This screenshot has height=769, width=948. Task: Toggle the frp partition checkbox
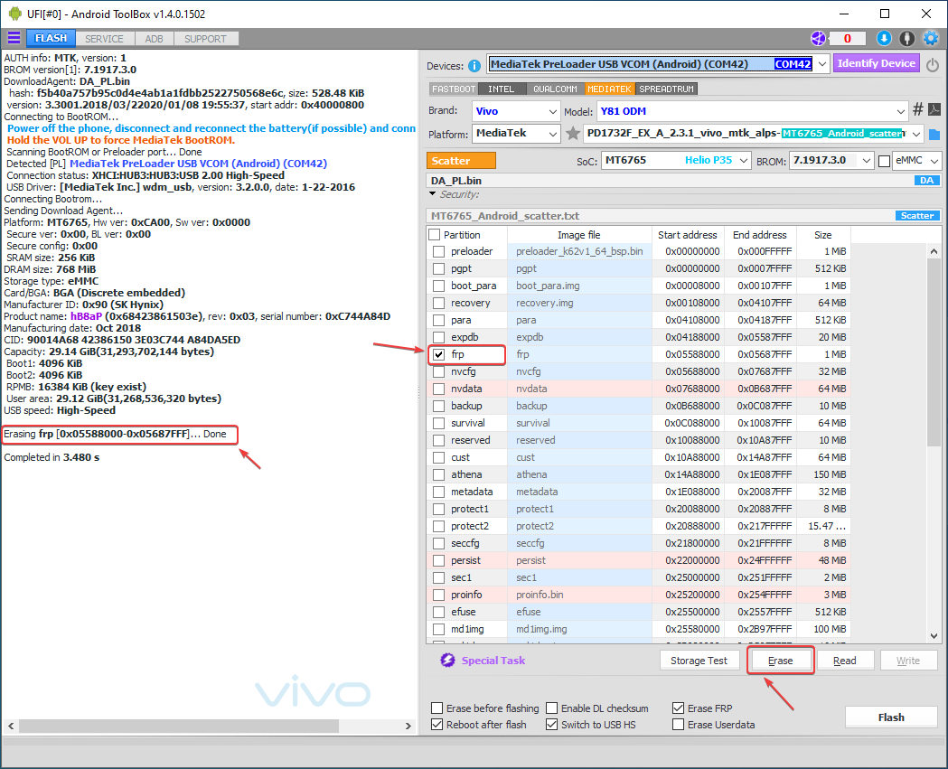(x=439, y=355)
